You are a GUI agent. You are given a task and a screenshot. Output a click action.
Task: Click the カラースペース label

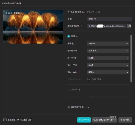coord(74,79)
